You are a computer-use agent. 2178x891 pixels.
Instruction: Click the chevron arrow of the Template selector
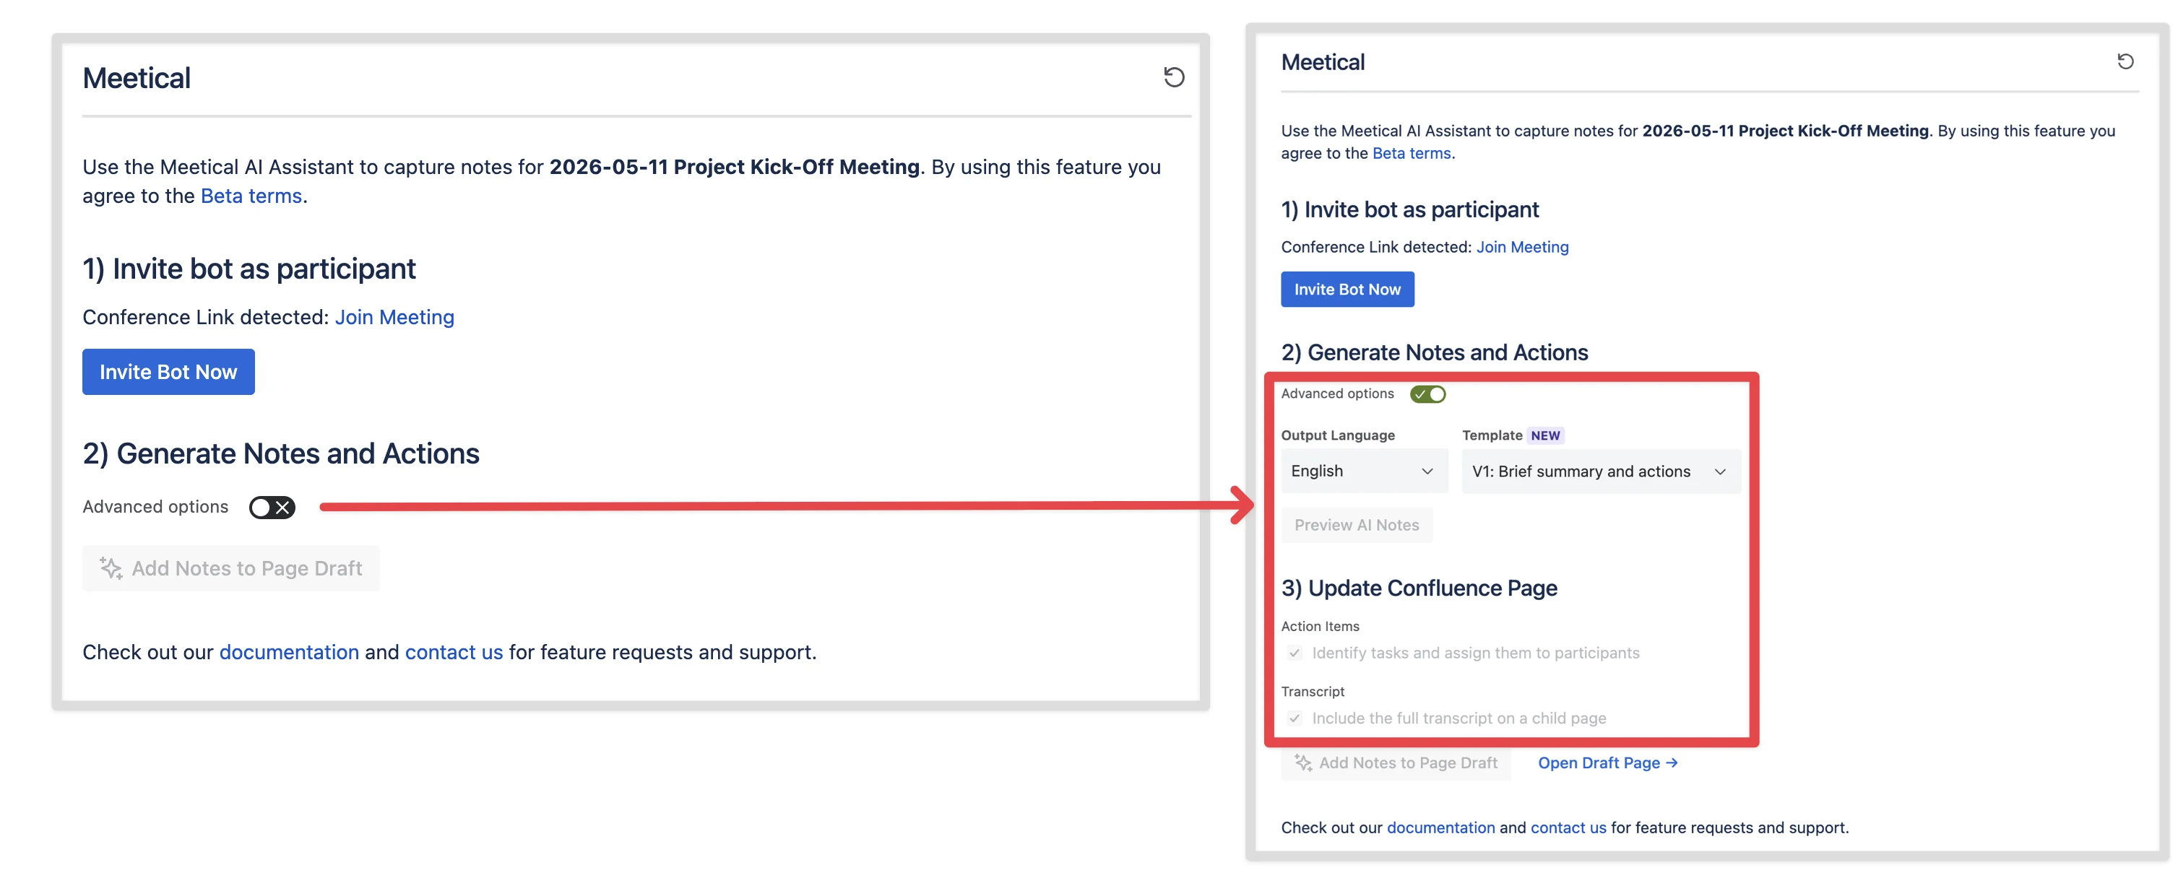(x=1720, y=471)
